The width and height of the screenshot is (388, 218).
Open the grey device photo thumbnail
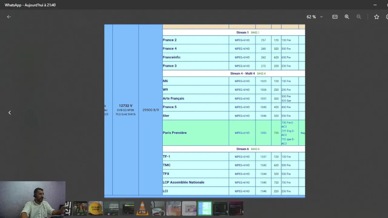(x=189, y=208)
